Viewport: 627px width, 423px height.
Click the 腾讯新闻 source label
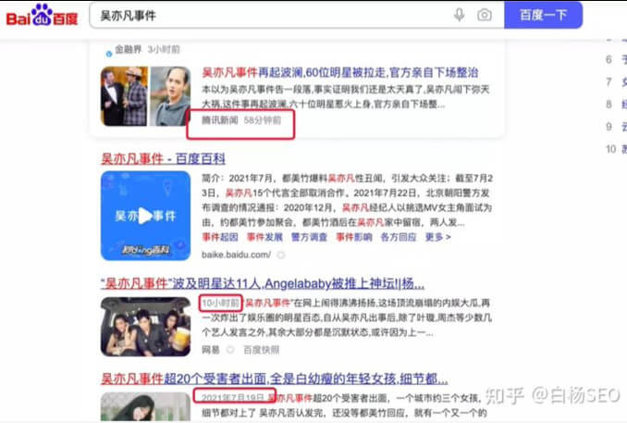coord(220,120)
